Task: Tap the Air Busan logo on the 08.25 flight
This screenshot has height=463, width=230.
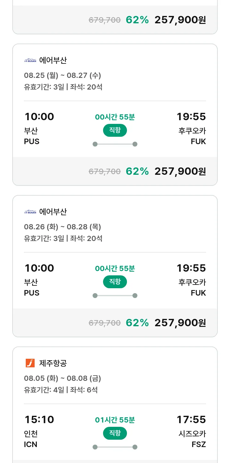Action: 30,60
